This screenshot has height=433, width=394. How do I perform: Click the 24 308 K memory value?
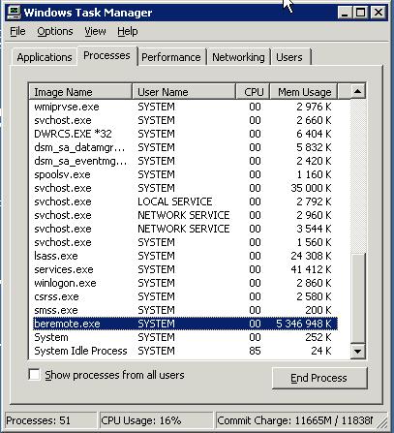(311, 256)
